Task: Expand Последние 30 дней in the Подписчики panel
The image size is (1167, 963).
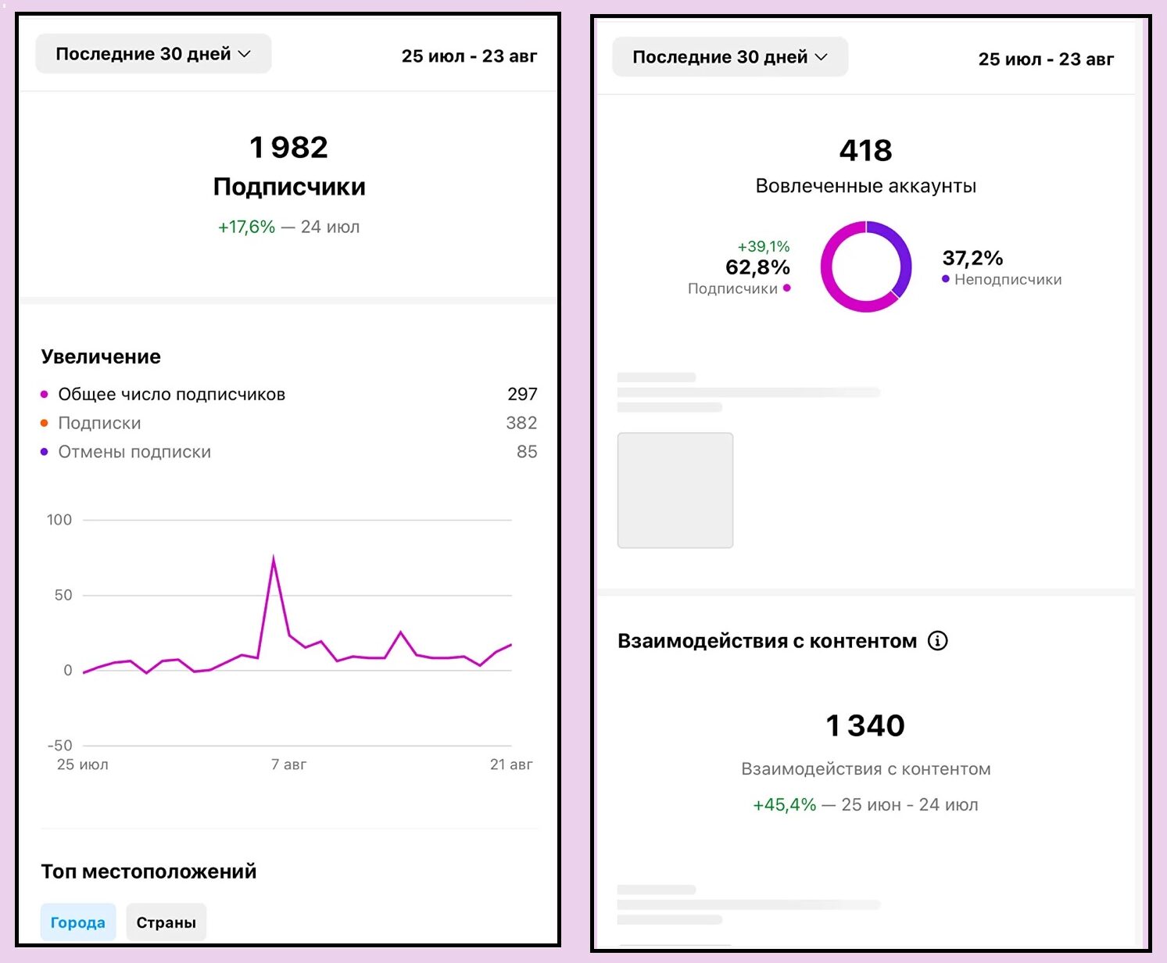Action: [x=153, y=54]
